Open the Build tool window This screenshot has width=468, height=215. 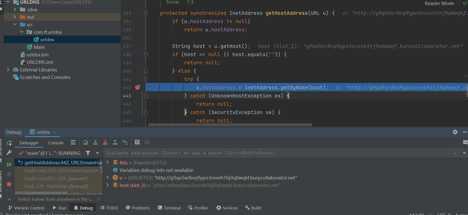[x=253, y=208]
